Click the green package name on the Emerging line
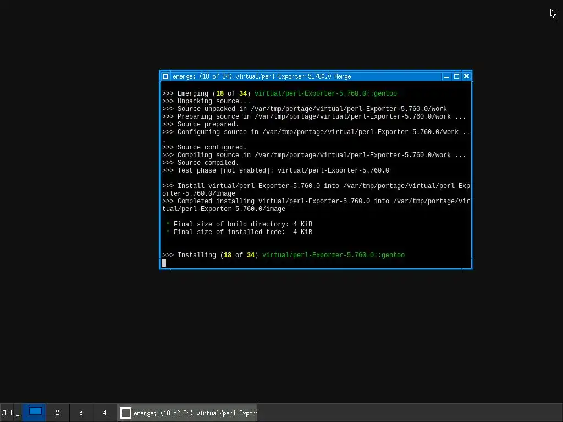The image size is (563, 422). tap(325, 93)
